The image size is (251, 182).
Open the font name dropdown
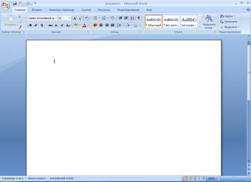[56, 18]
